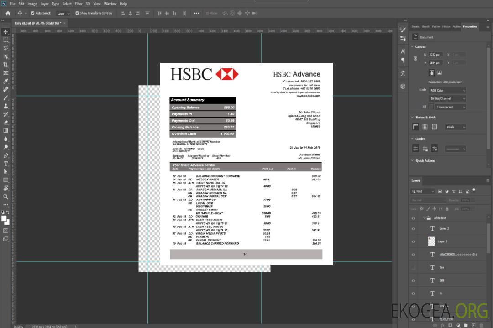Image resolution: width=493 pixels, height=328 pixels.
Task: Switch to the Properties tab
Action: 470,26
